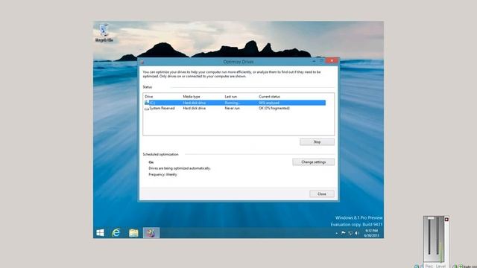Click the '94% analyzed' status cell
Viewport: 477px width, 268px height.
click(x=269, y=103)
